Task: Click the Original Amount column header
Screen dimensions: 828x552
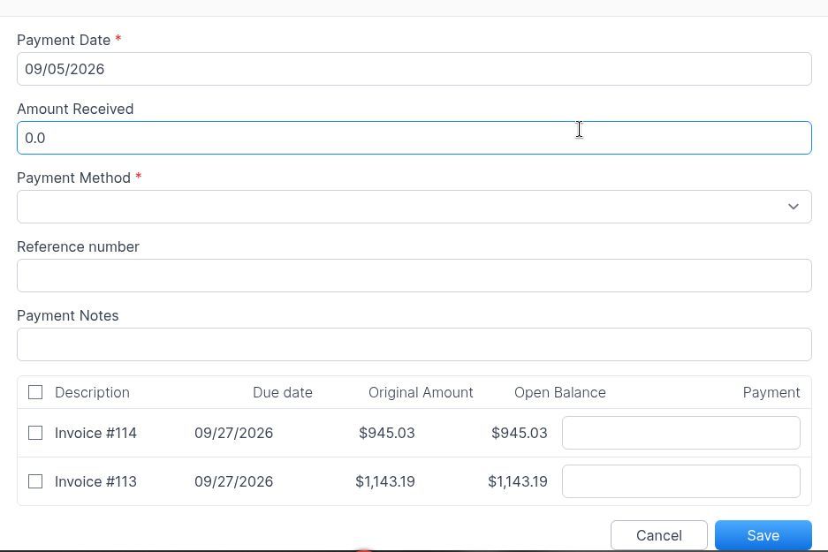Action: tap(421, 393)
